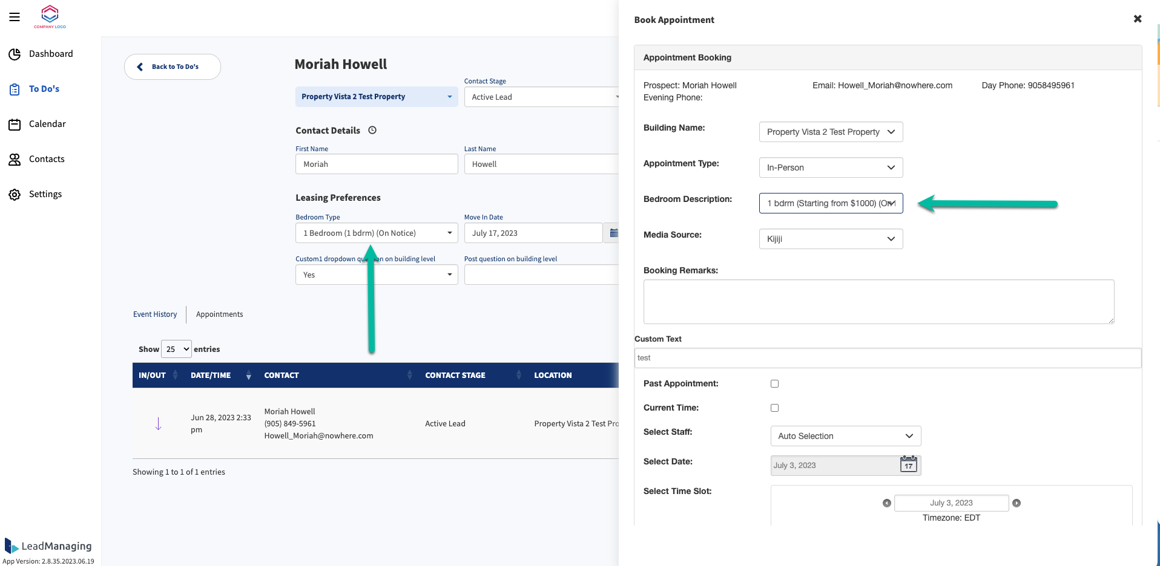The image size is (1160, 566).
Task: Open the Bedroom Type dropdown
Action: coord(377,233)
